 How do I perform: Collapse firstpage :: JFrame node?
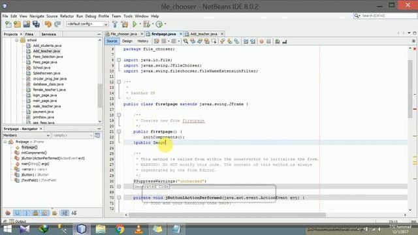[5, 142]
